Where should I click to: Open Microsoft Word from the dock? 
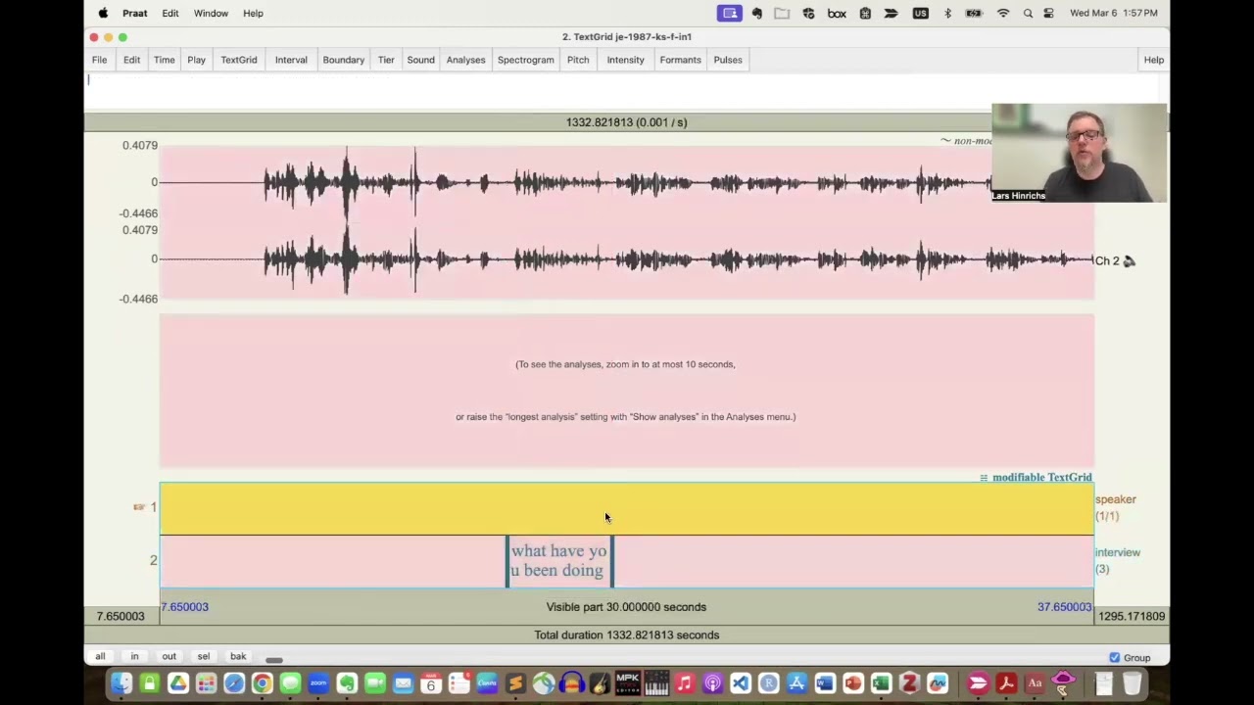825,682
